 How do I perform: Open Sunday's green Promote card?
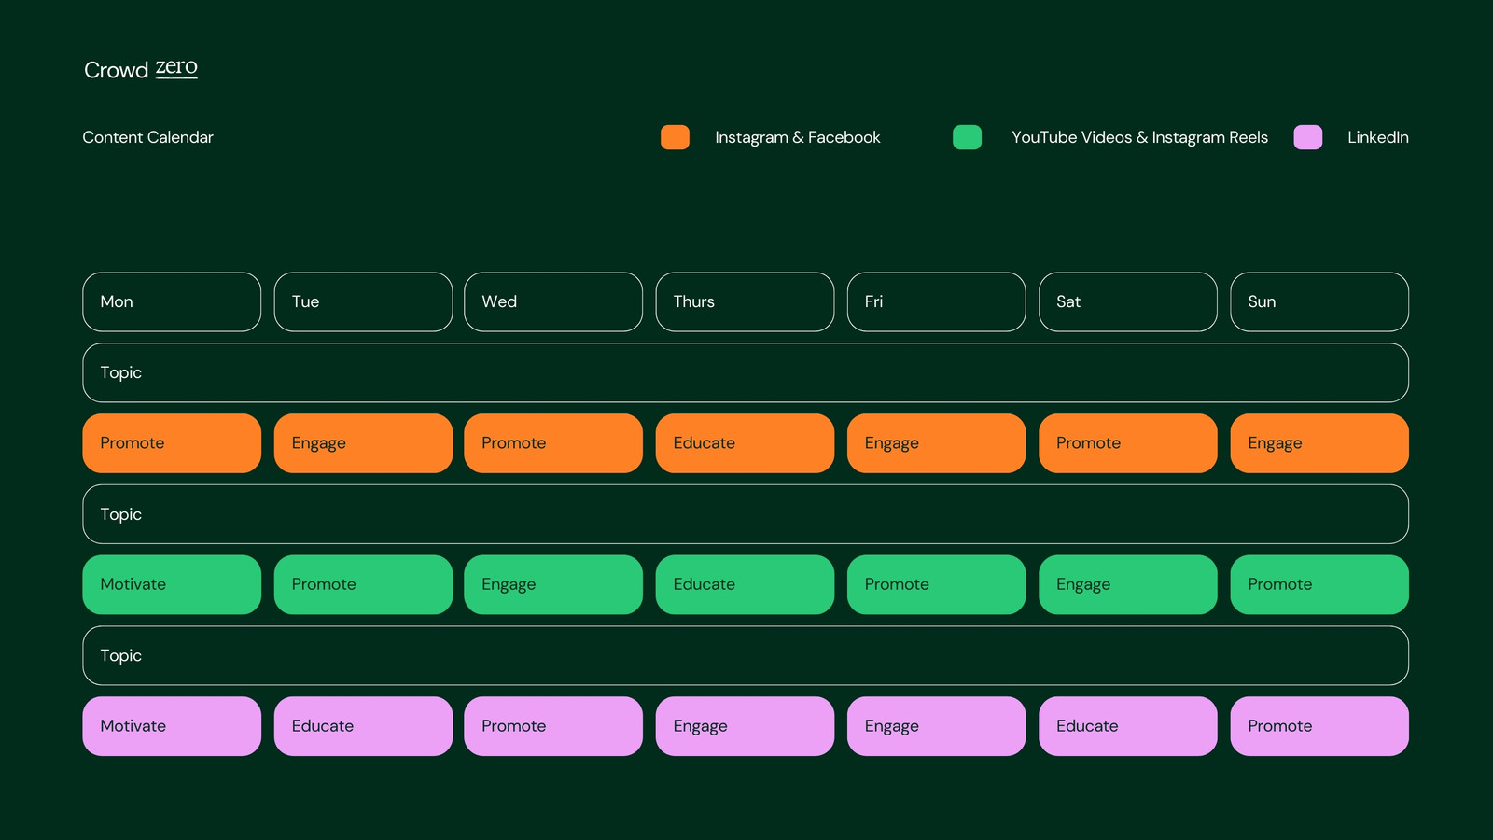pos(1319,584)
